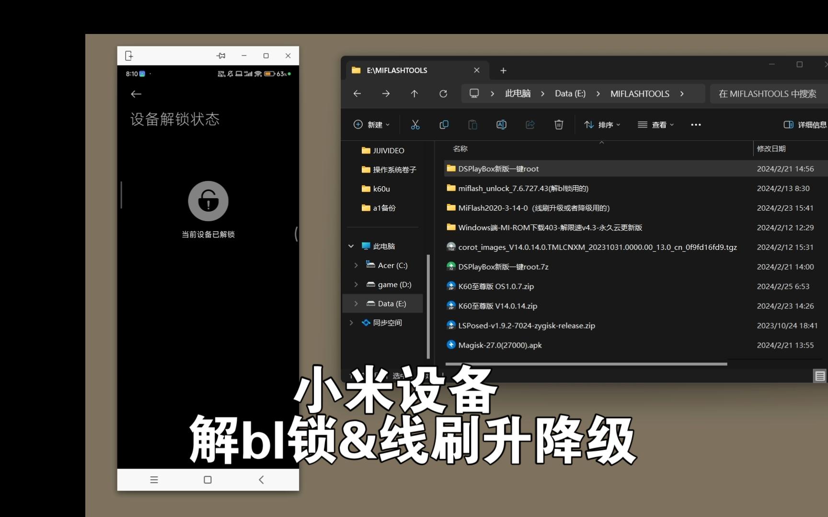Click 此电脑 in the address bar breadcrumb
Image resolution: width=828 pixels, height=517 pixels.
point(517,93)
